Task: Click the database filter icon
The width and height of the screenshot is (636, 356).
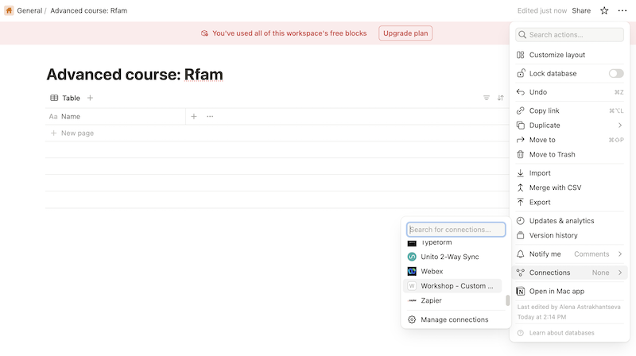Action: click(x=487, y=98)
